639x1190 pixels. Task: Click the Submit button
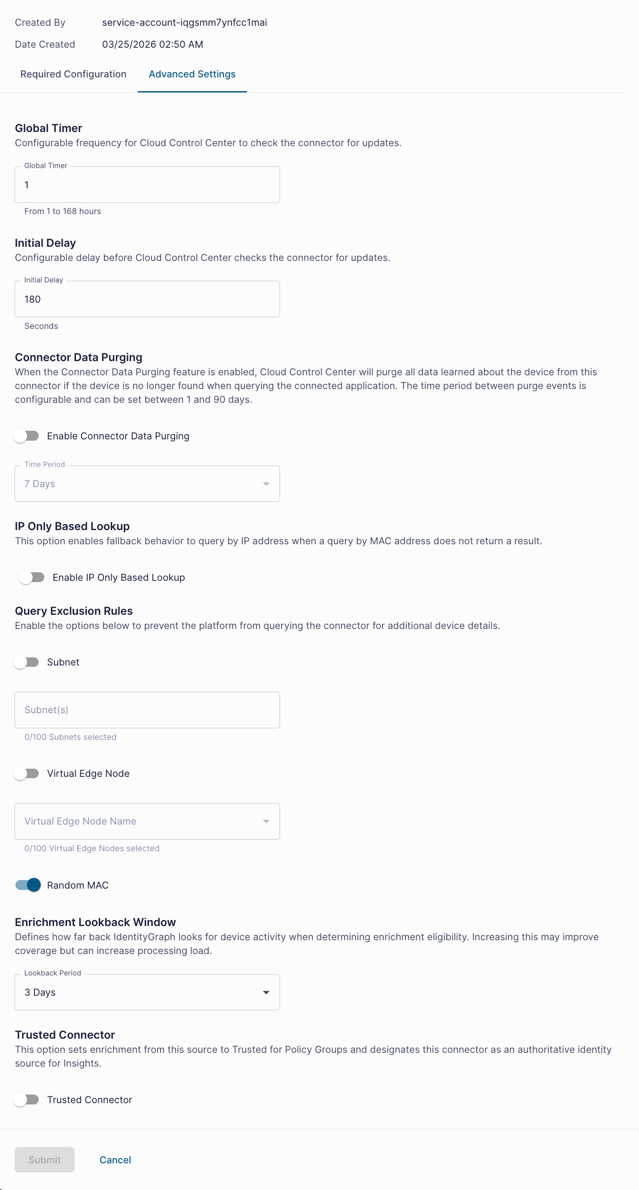[x=45, y=1159]
